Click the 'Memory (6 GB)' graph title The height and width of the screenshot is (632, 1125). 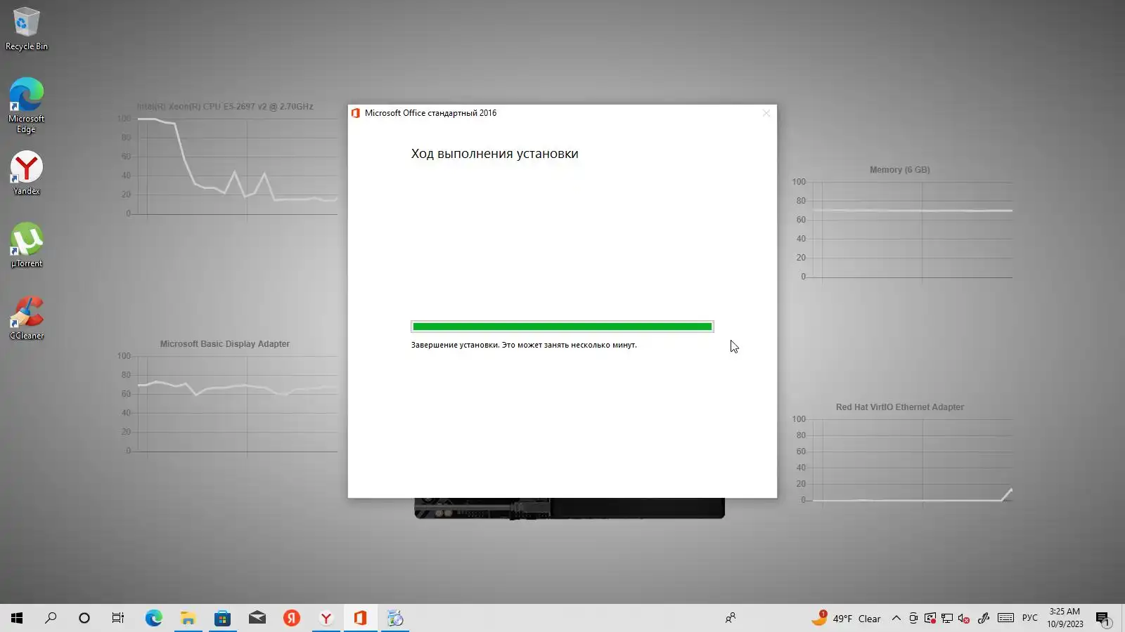point(899,170)
